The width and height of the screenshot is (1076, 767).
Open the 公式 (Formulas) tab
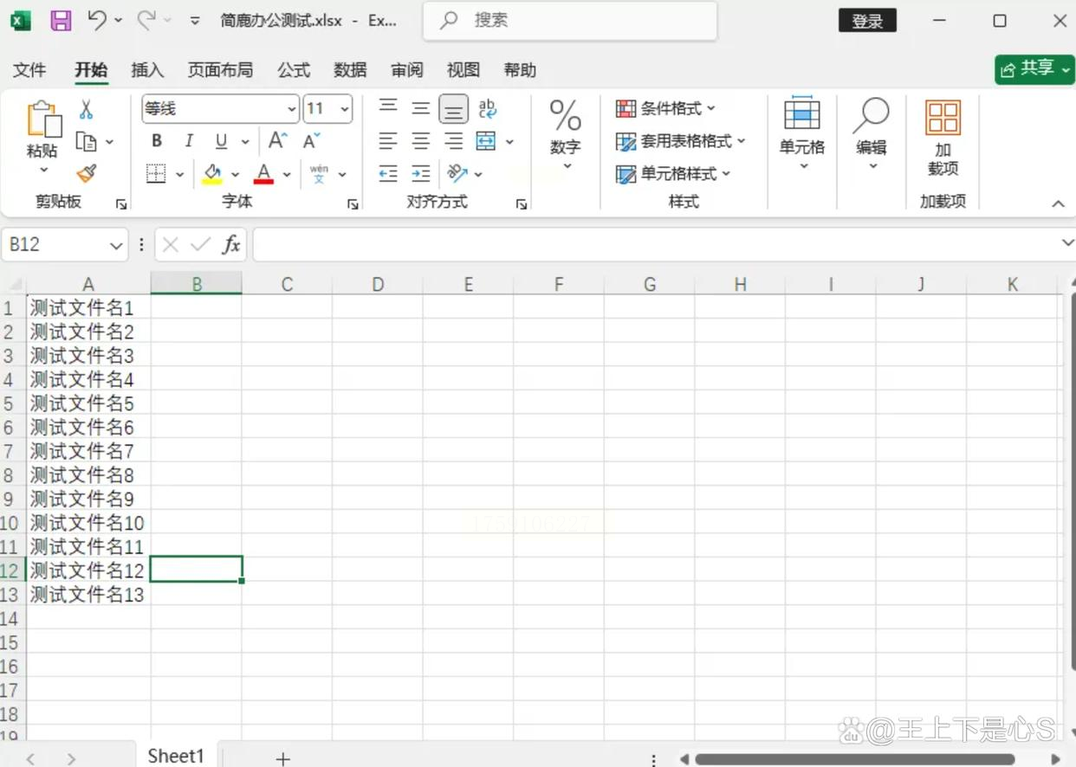tap(294, 70)
